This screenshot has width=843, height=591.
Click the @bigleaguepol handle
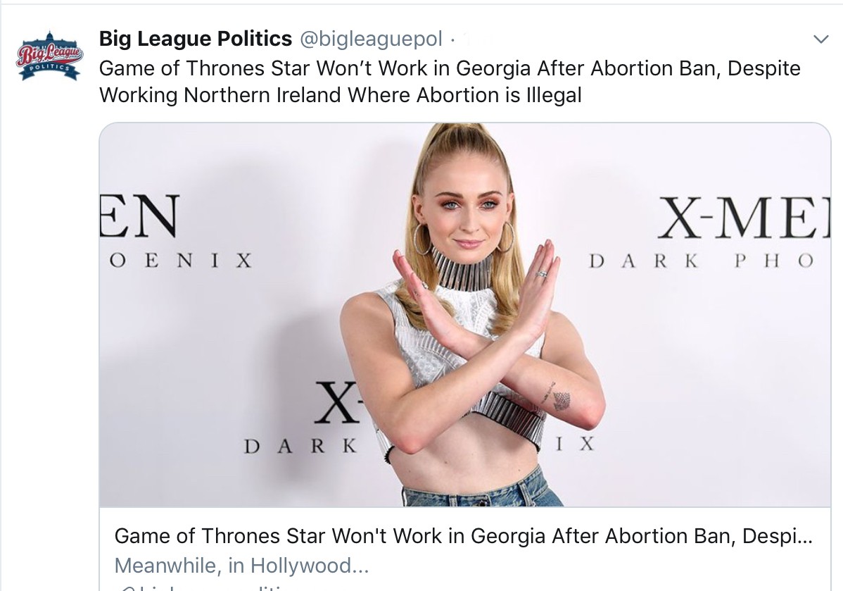click(372, 39)
